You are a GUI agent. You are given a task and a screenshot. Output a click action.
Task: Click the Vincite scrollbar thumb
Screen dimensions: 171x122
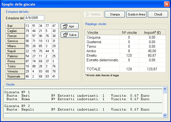(165, 92)
